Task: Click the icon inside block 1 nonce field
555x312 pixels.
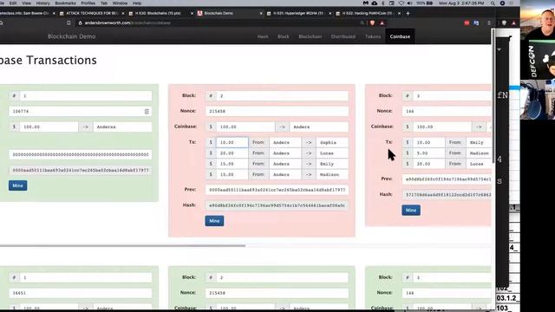Action: pos(147,112)
